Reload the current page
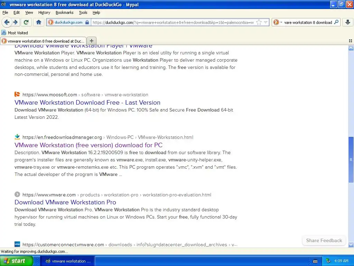 26,22
